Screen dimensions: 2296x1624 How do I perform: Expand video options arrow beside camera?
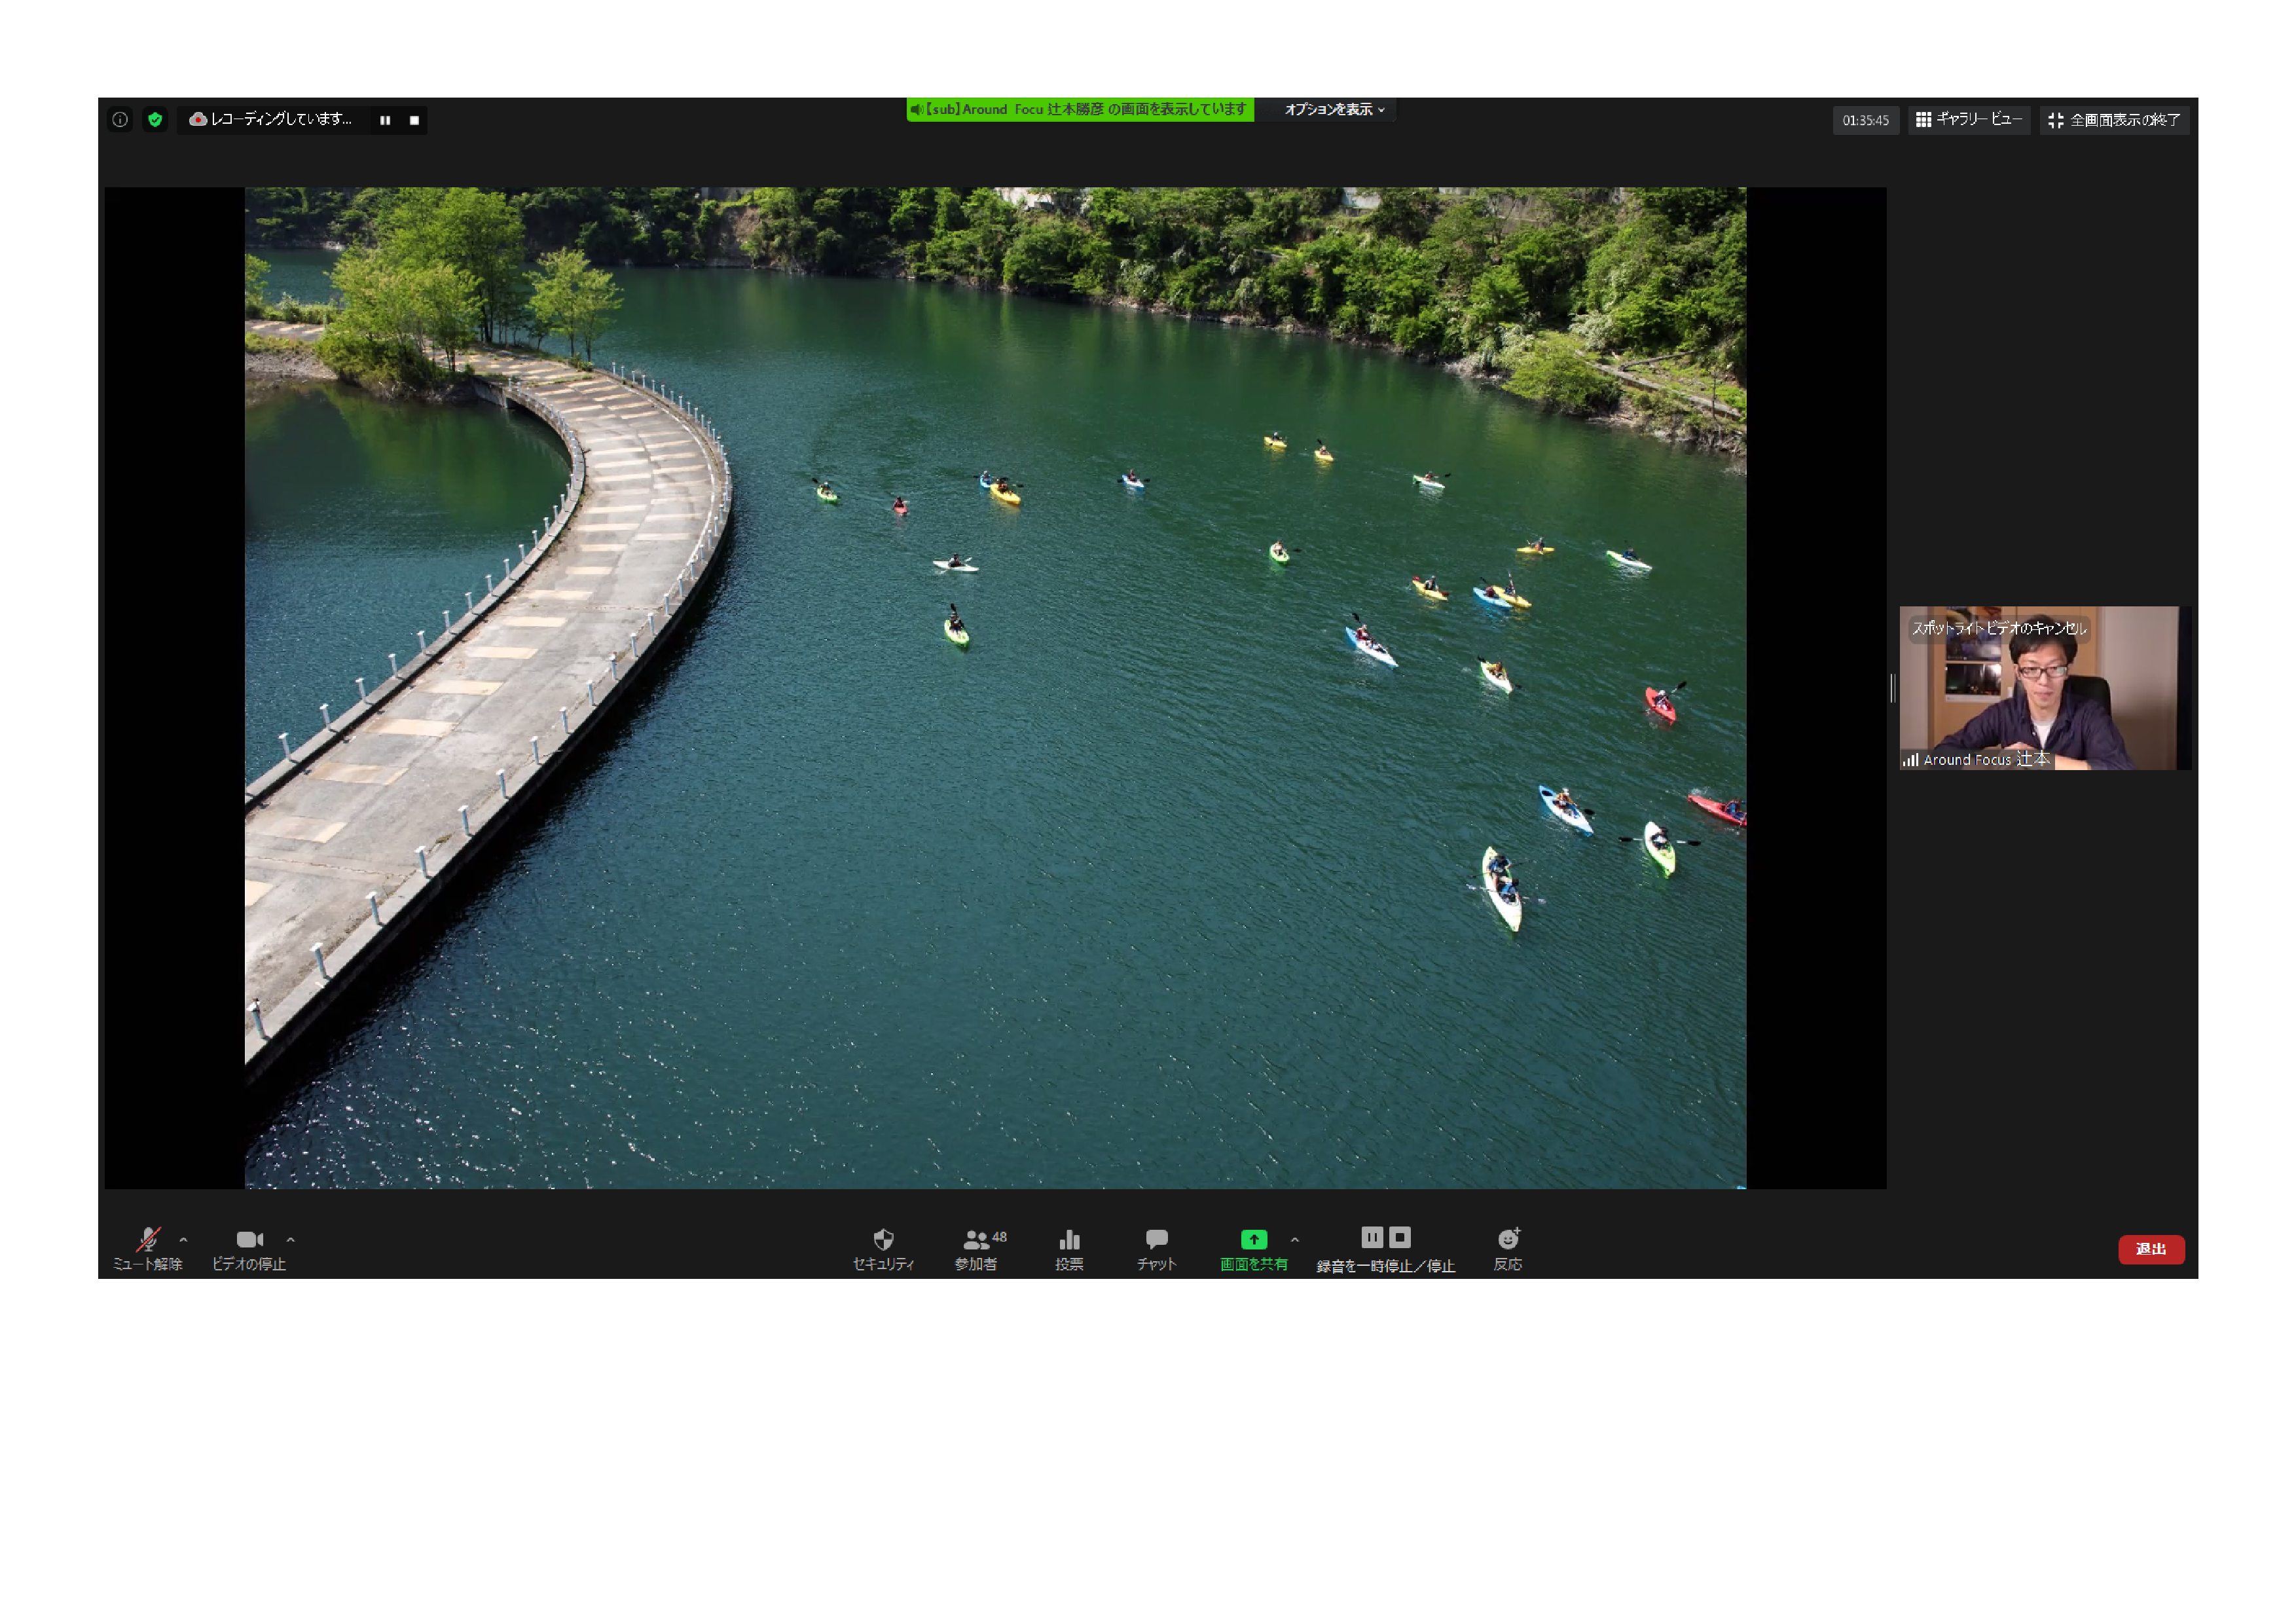click(290, 1240)
